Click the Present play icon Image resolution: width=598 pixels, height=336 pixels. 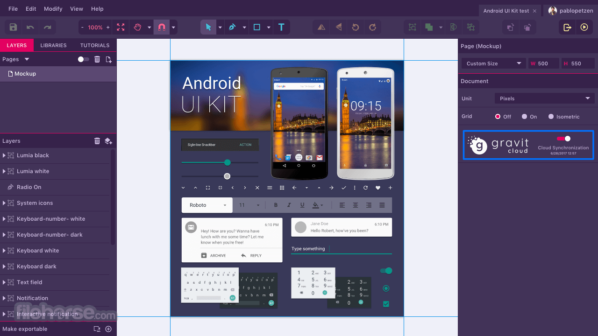point(584,28)
